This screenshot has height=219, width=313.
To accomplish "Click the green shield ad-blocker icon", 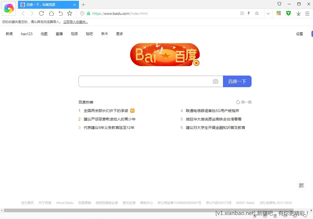I will click(x=288, y=13).
